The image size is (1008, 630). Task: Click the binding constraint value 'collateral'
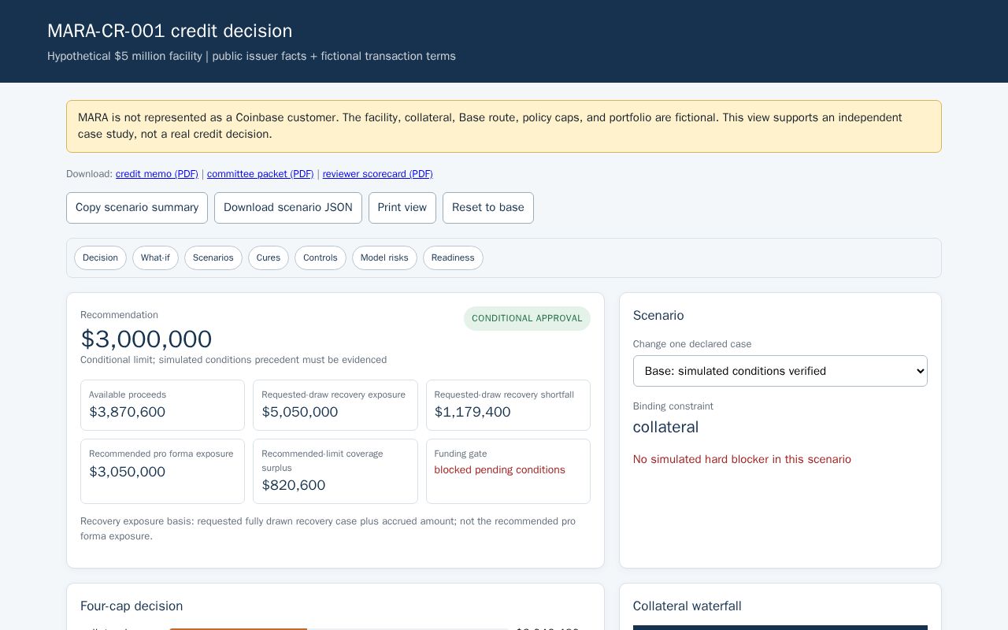tap(666, 428)
